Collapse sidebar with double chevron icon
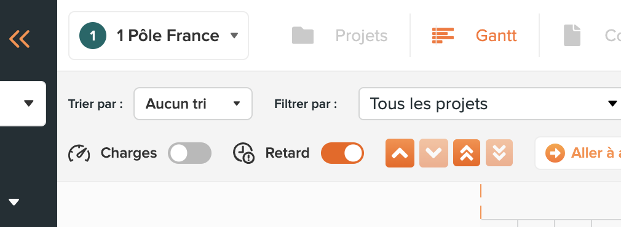The width and height of the screenshot is (621, 227). (x=20, y=39)
